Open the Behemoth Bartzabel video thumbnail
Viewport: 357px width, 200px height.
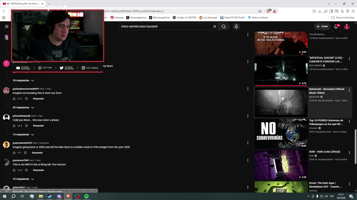[x=281, y=102]
